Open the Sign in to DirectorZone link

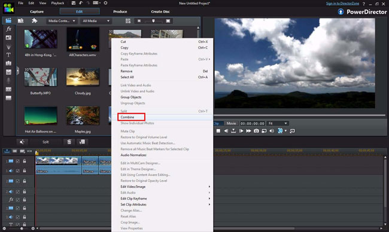pos(342,4)
